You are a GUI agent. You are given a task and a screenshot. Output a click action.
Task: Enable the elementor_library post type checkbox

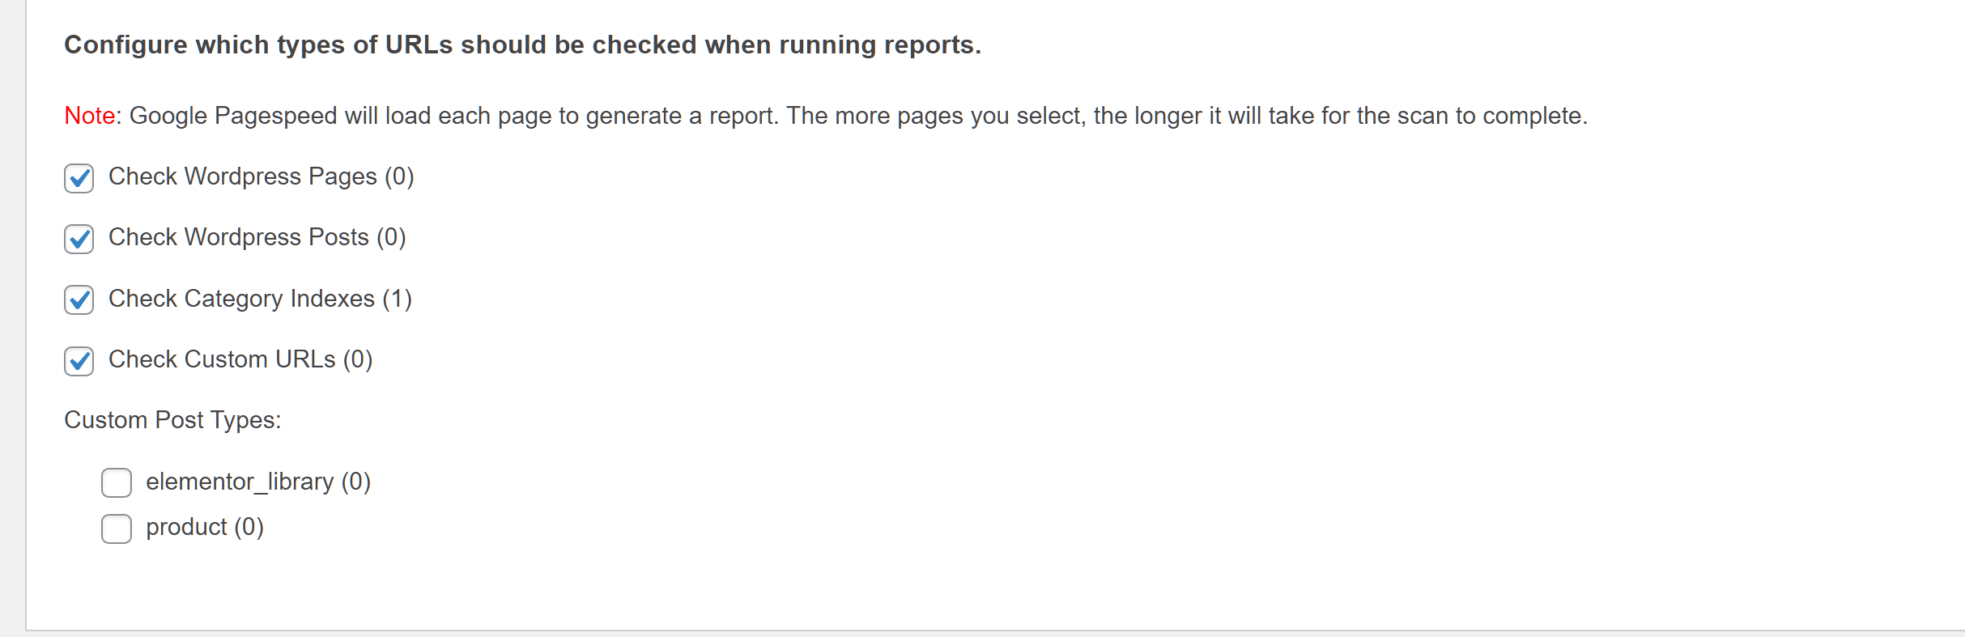[x=117, y=482]
